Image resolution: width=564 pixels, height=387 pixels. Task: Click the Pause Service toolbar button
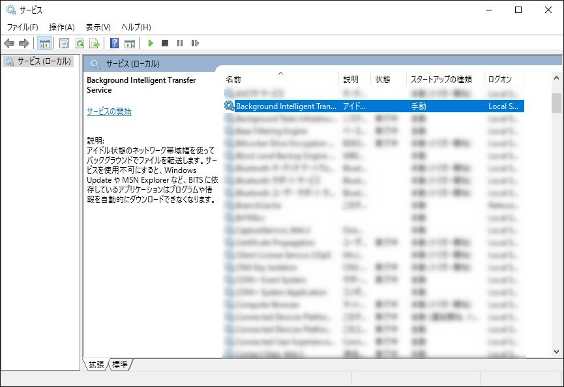point(180,43)
